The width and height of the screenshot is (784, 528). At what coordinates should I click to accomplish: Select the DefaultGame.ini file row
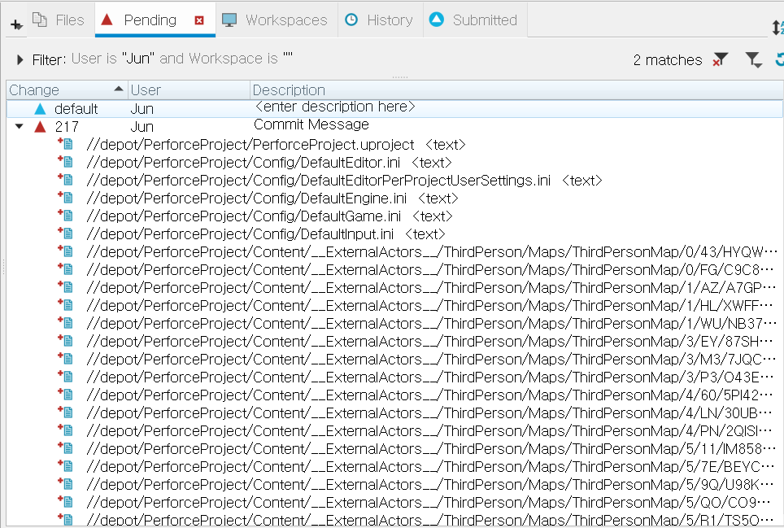pyautogui.click(x=244, y=216)
